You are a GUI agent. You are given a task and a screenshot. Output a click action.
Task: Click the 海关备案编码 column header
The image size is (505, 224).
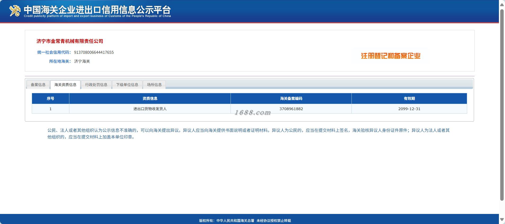tap(291, 98)
